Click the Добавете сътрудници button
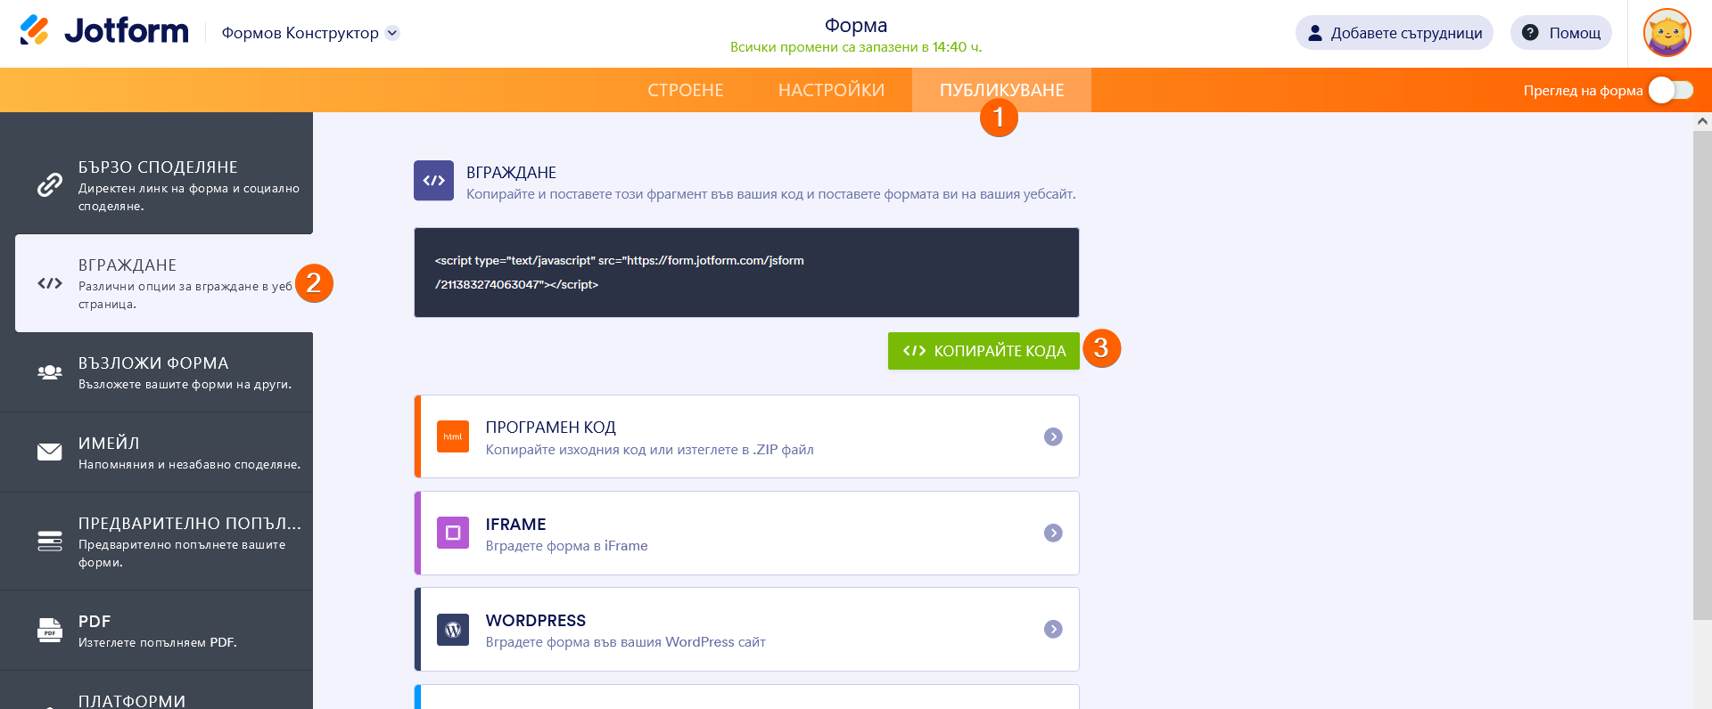 1394,33
